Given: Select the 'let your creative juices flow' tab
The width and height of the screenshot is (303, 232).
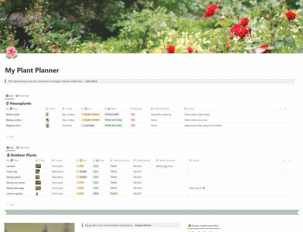Looking at the screenshot, I should click(205, 225).
